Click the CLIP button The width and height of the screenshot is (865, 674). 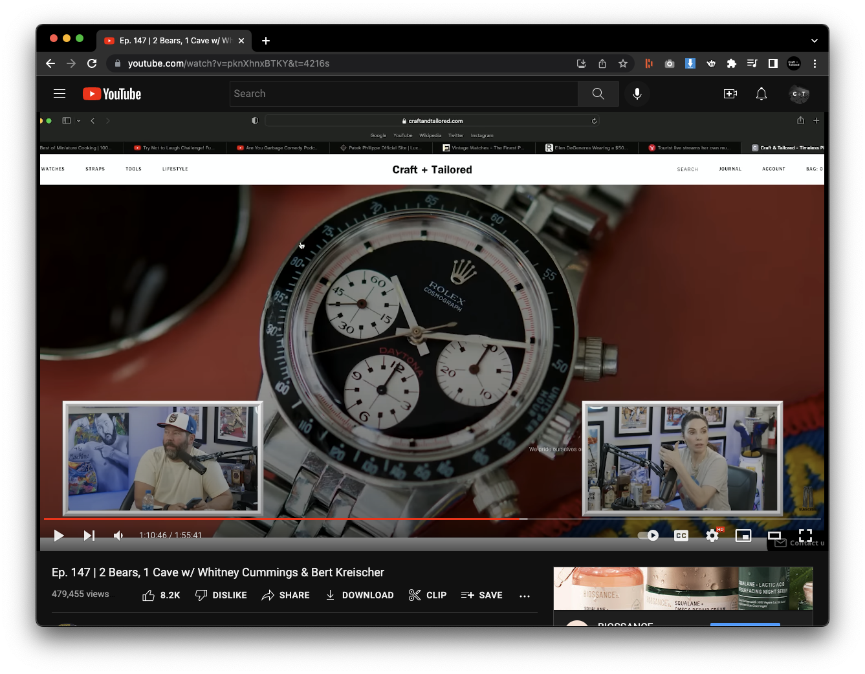pos(428,595)
